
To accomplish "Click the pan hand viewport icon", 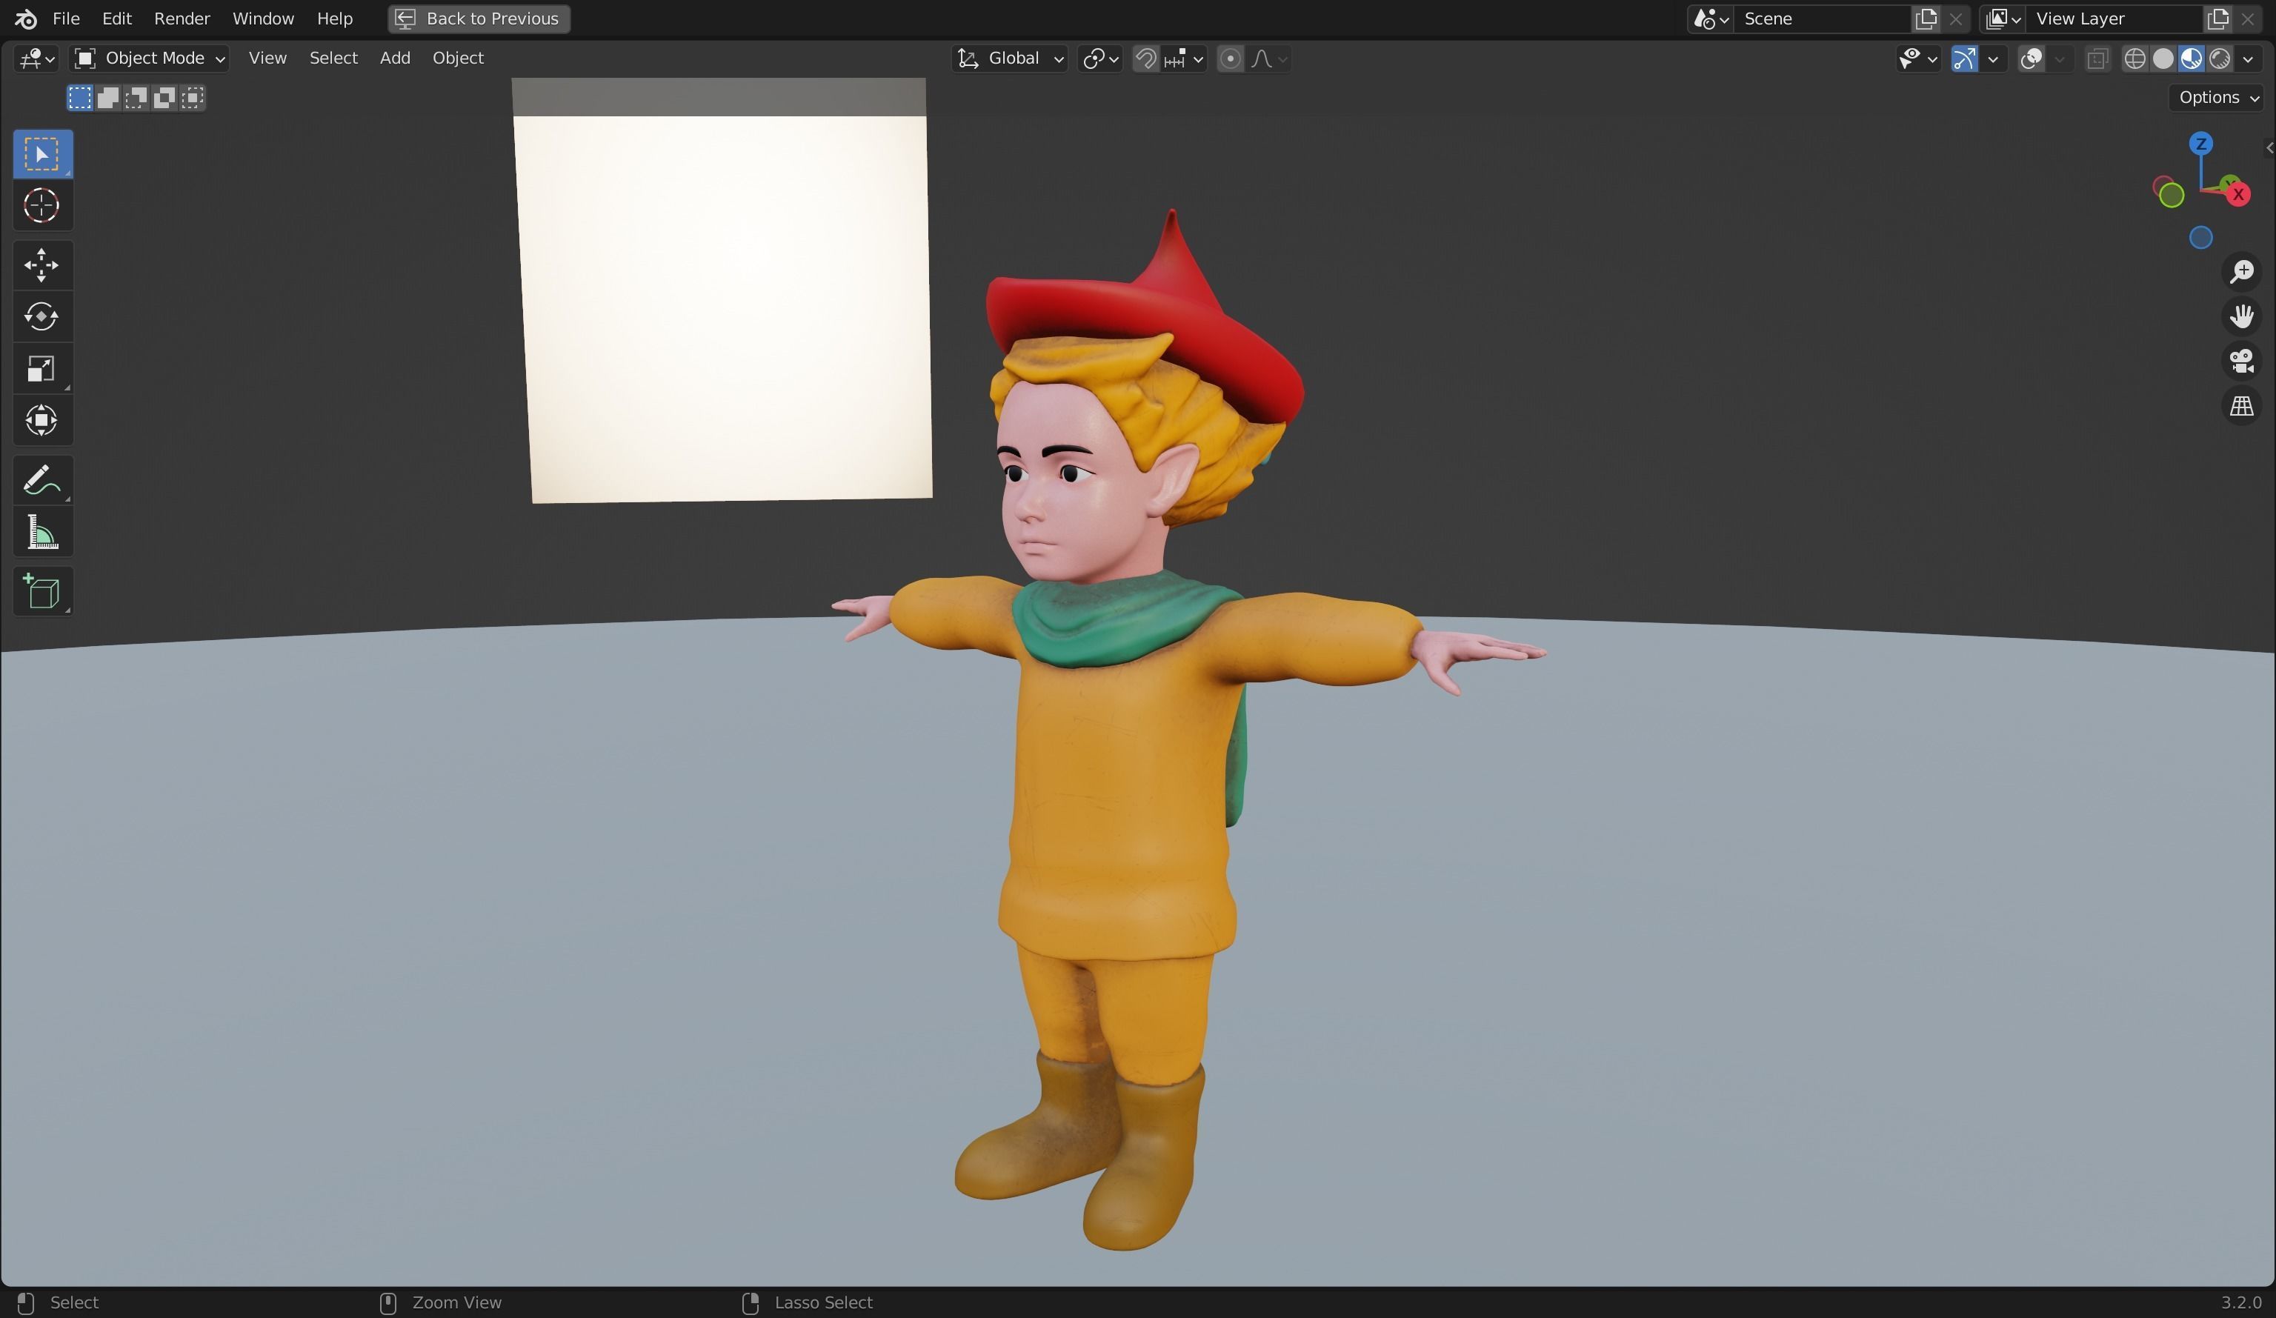I will coord(2242,316).
